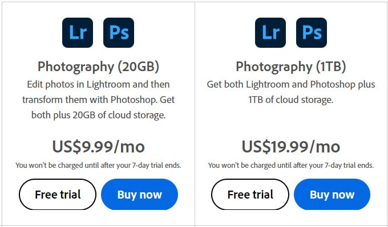Click the 'both plus 20GB of cloud storage' line

(x=99, y=115)
